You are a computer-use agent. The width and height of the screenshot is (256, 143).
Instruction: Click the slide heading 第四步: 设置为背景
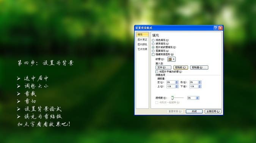46,63
